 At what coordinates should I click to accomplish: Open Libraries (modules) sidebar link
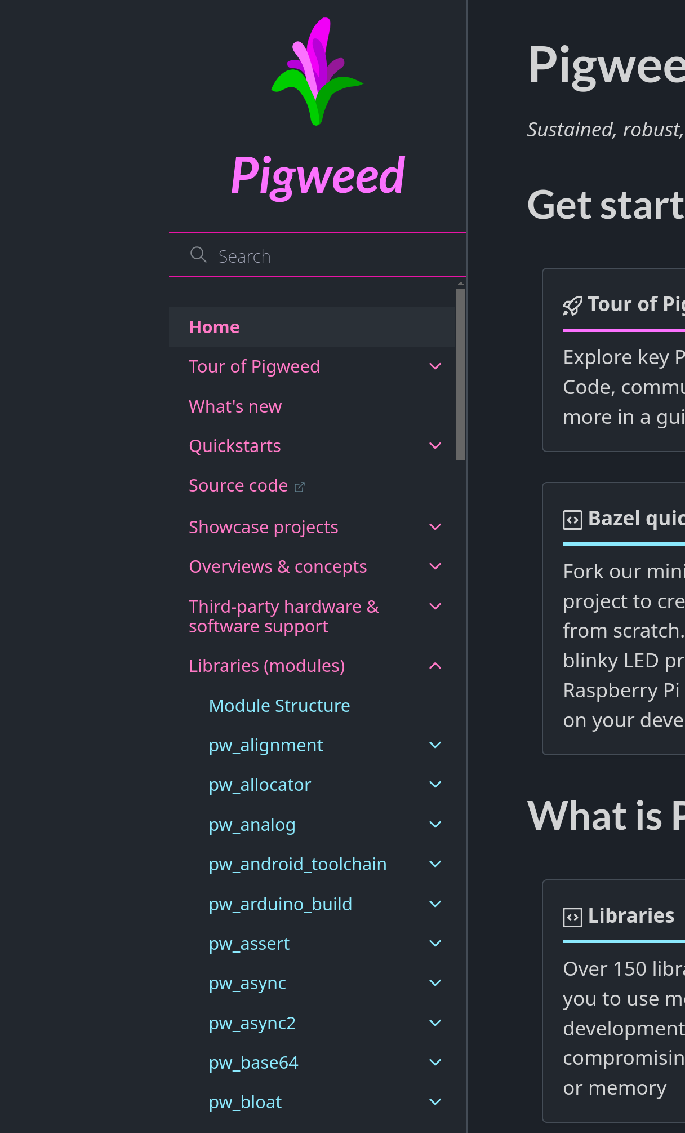click(x=267, y=666)
